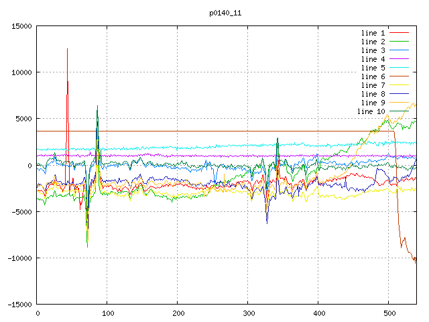Click red color sample beside line 1
429x322 pixels.
pos(399,33)
